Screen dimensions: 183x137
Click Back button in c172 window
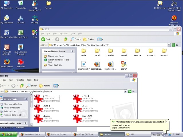(x=46, y=39)
